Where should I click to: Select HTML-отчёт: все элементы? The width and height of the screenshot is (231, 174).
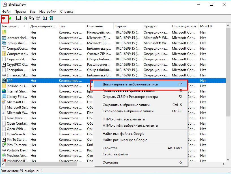tap(141, 119)
